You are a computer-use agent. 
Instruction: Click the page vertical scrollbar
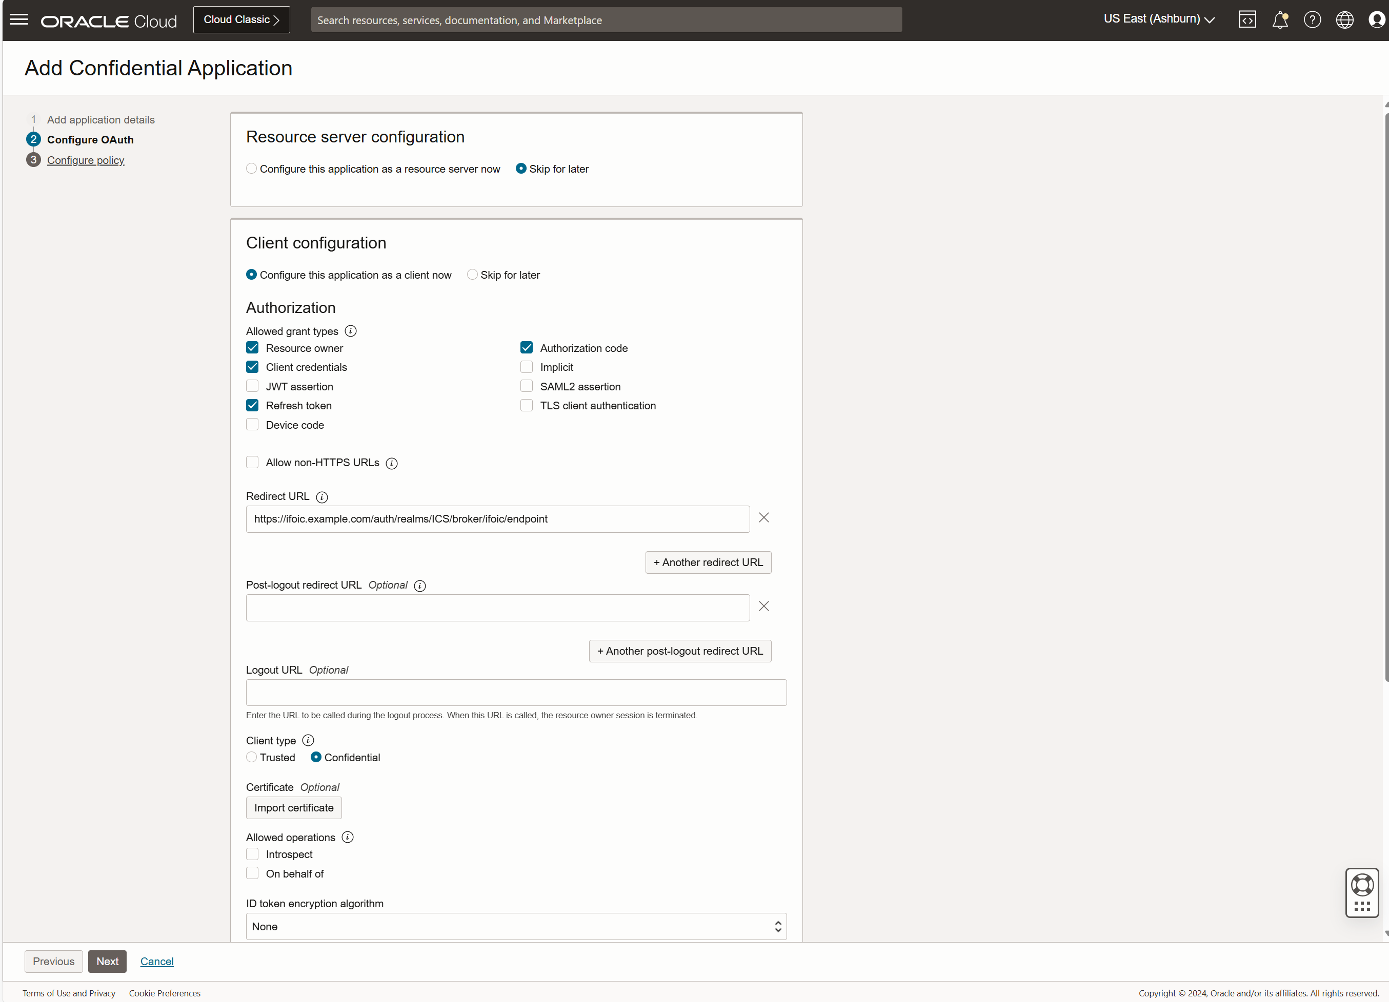1386,398
